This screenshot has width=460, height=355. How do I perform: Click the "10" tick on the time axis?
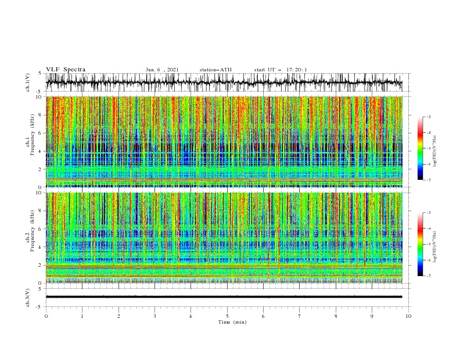[408, 316]
